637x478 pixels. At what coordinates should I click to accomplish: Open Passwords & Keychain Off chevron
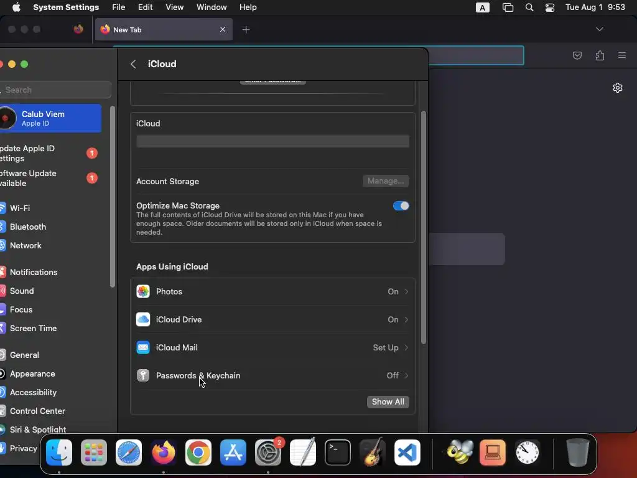tap(406, 375)
